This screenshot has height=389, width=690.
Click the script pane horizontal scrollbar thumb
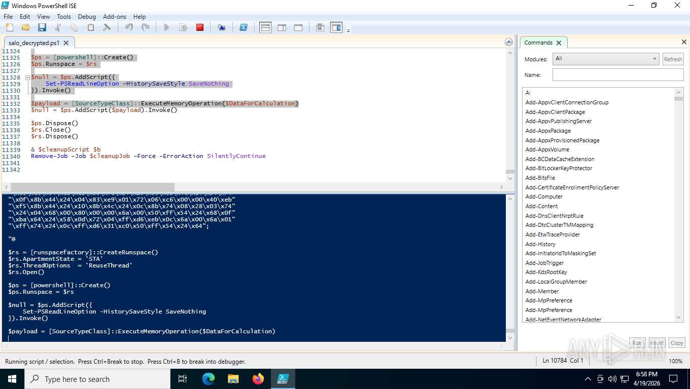point(92,187)
